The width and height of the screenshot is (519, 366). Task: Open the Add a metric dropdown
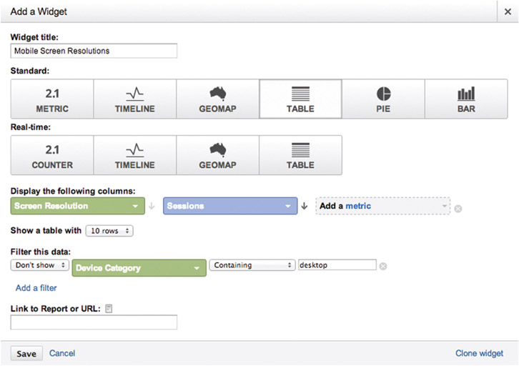pos(383,206)
